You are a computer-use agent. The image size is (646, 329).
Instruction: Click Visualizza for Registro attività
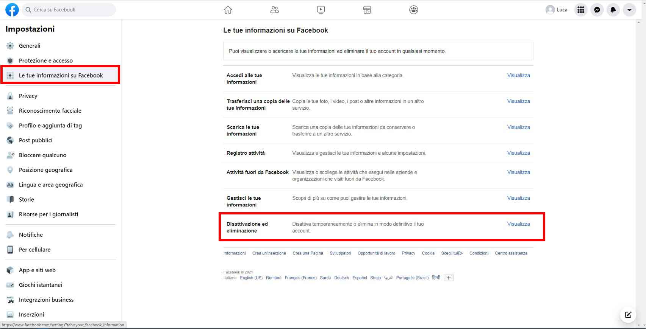point(518,153)
